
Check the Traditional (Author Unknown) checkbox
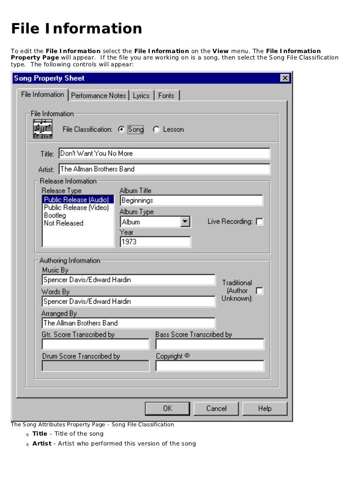[260, 291]
